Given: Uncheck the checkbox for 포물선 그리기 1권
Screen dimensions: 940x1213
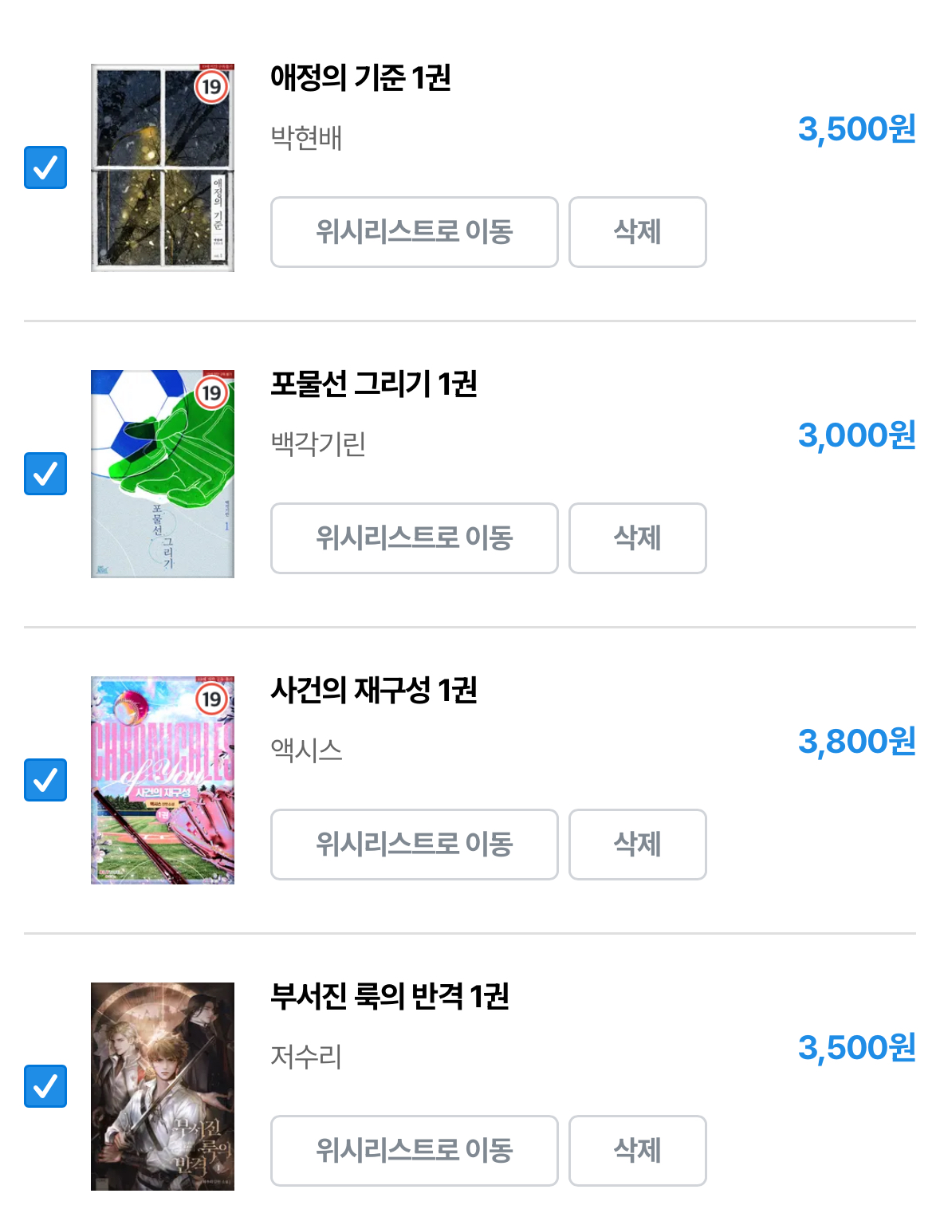Looking at the screenshot, I should pos(45,474).
